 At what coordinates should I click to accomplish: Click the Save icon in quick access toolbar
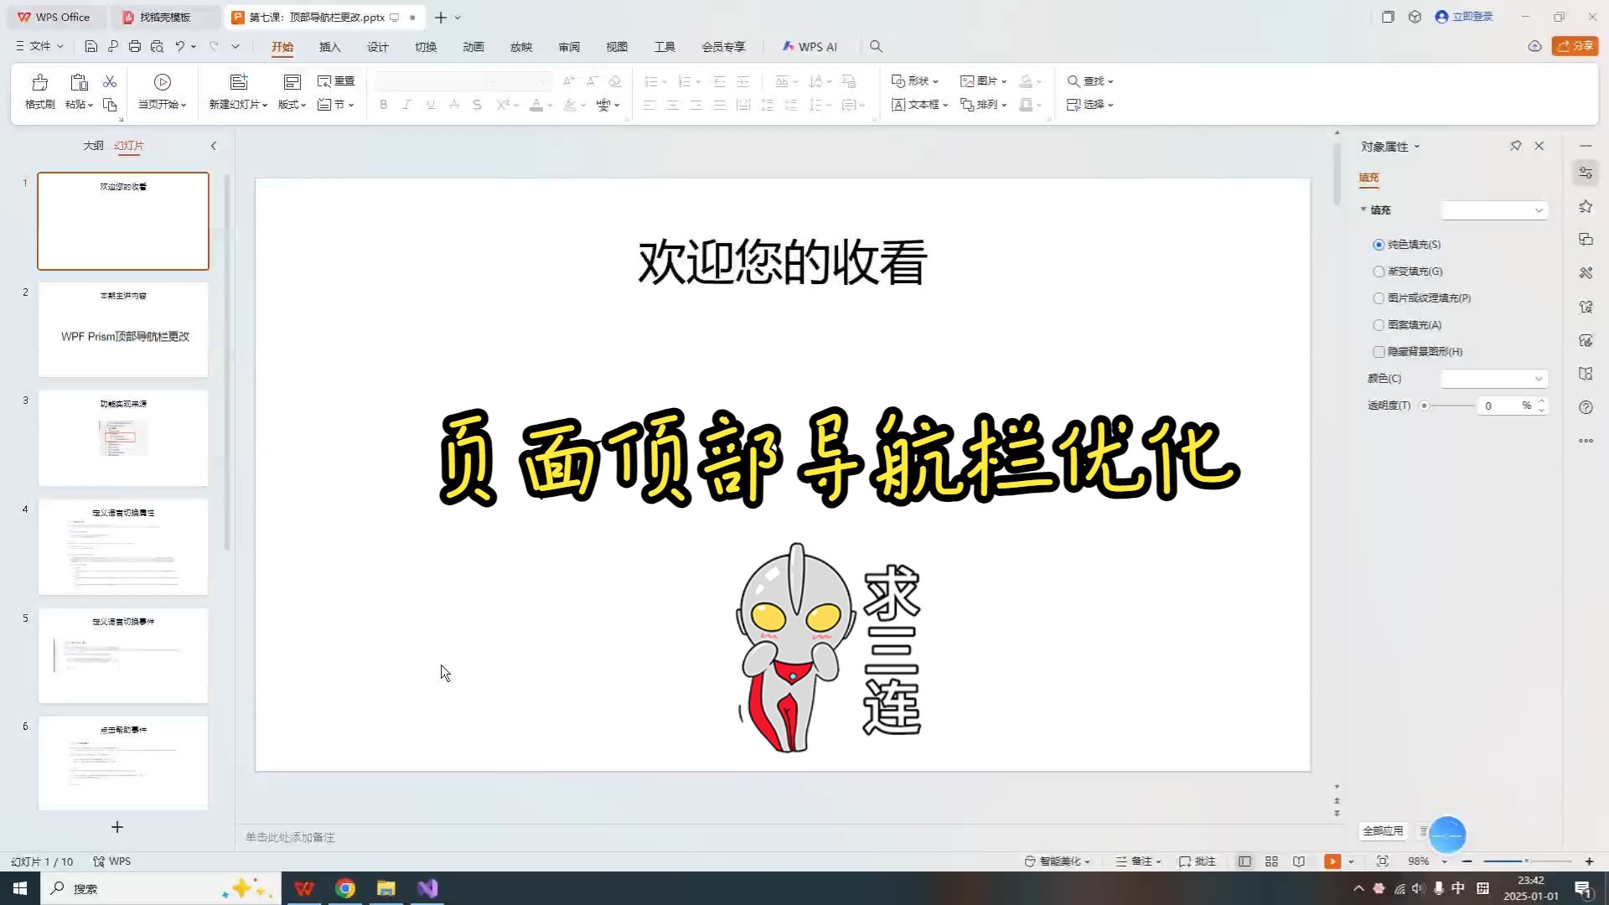tap(91, 47)
